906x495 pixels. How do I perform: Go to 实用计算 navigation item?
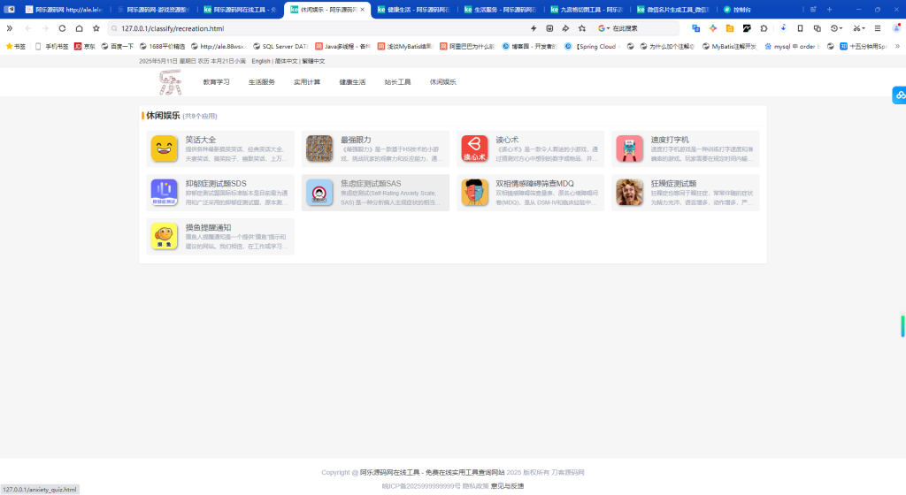(307, 82)
